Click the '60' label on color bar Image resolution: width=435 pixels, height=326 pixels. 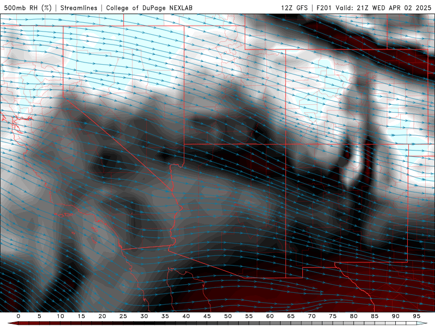coord(270,316)
